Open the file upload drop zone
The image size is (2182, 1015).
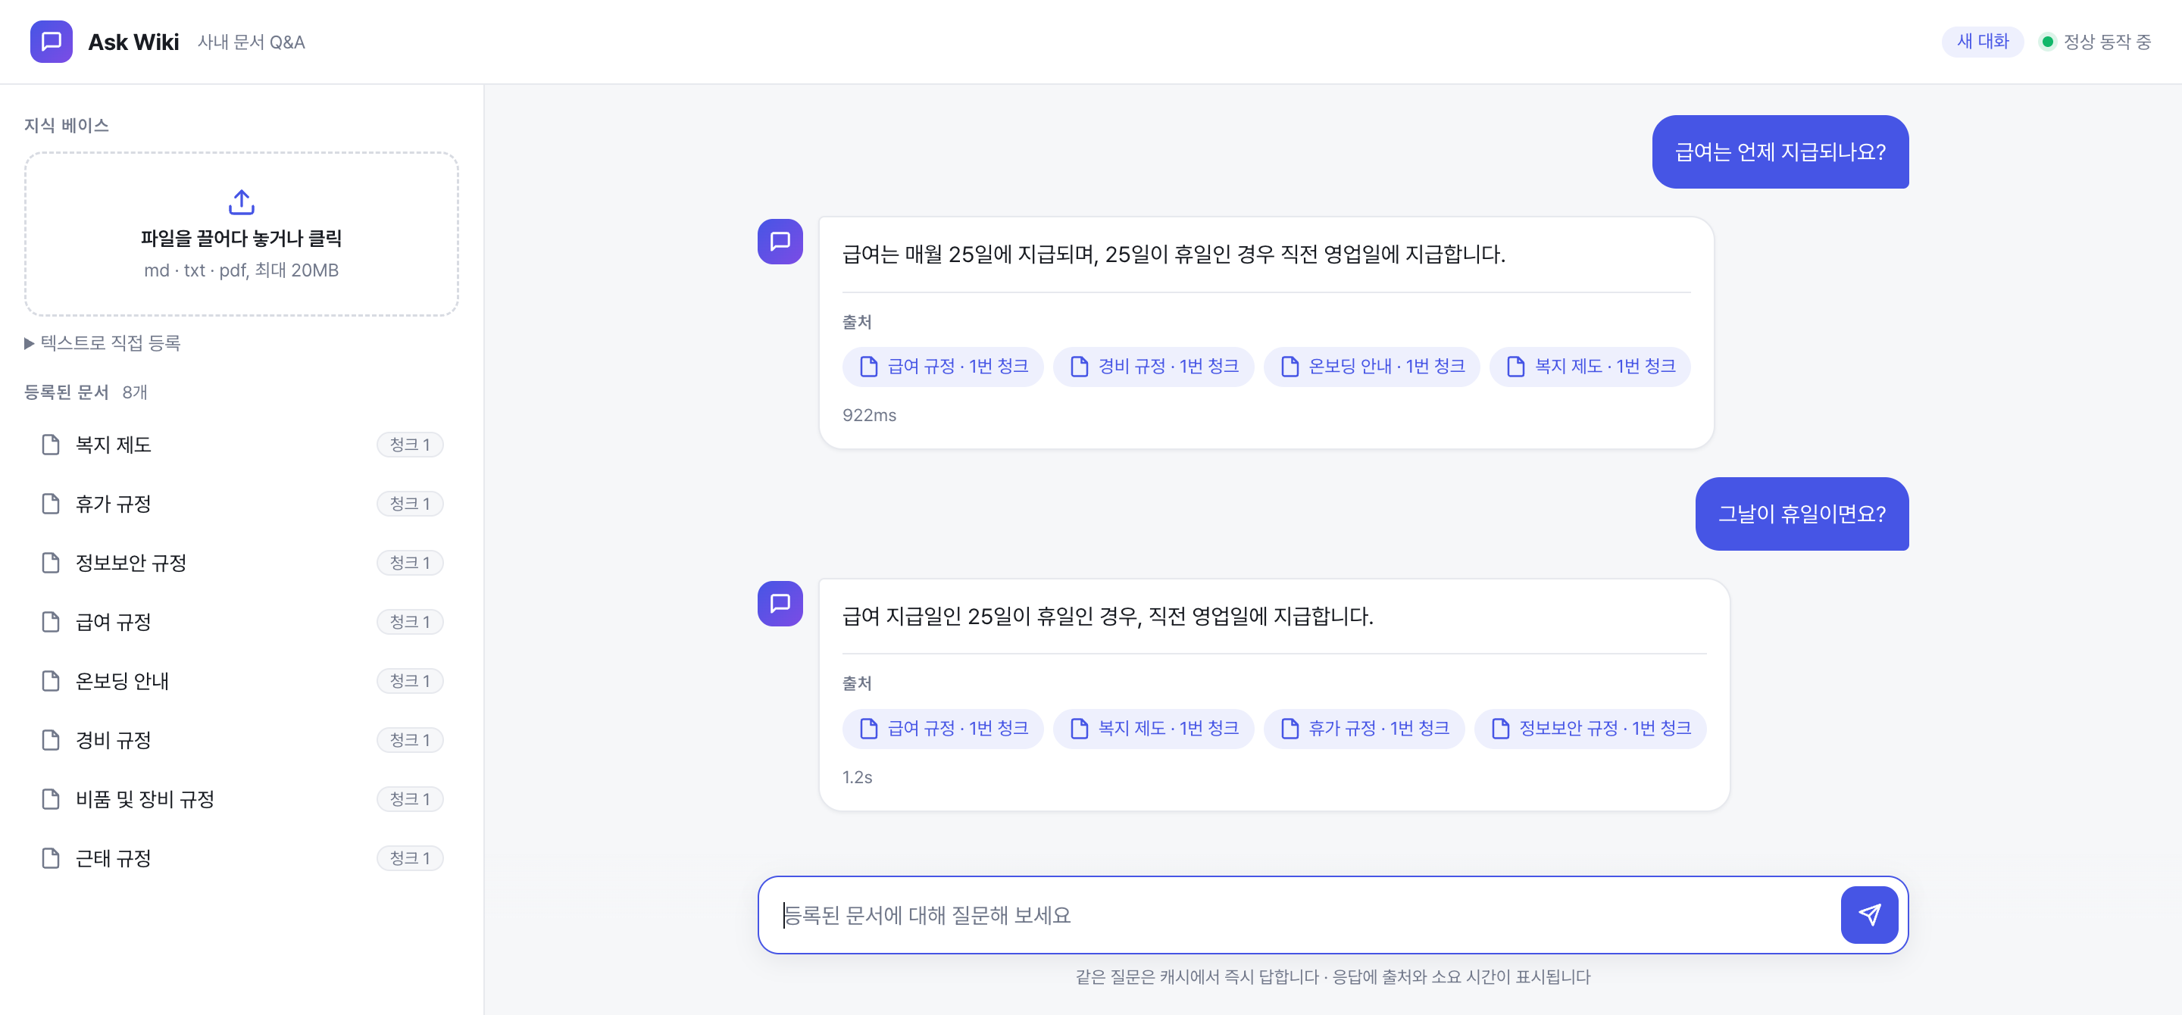click(242, 235)
